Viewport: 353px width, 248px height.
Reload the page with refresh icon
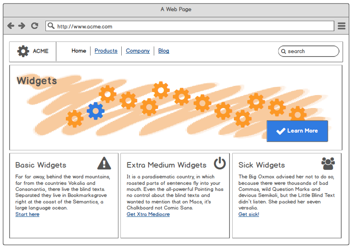coord(35,26)
